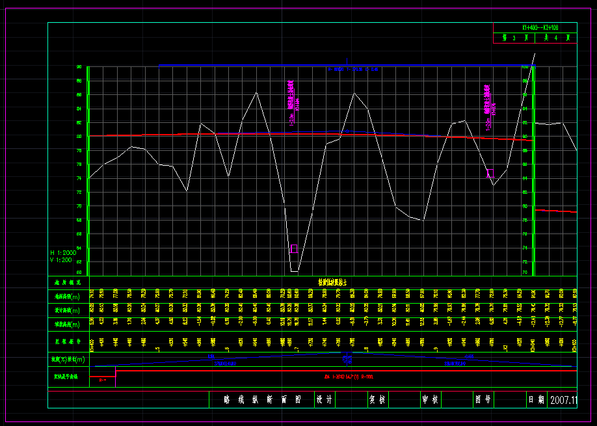Click the magenta culvert symbol near the right valley

(490, 173)
